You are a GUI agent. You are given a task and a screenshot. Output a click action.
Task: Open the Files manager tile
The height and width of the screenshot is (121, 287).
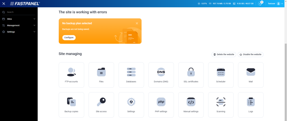(101, 75)
